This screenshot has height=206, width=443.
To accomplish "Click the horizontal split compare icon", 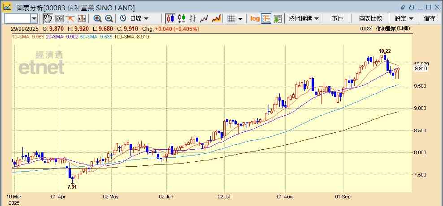I will pyautogui.click(x=82, y=19).
